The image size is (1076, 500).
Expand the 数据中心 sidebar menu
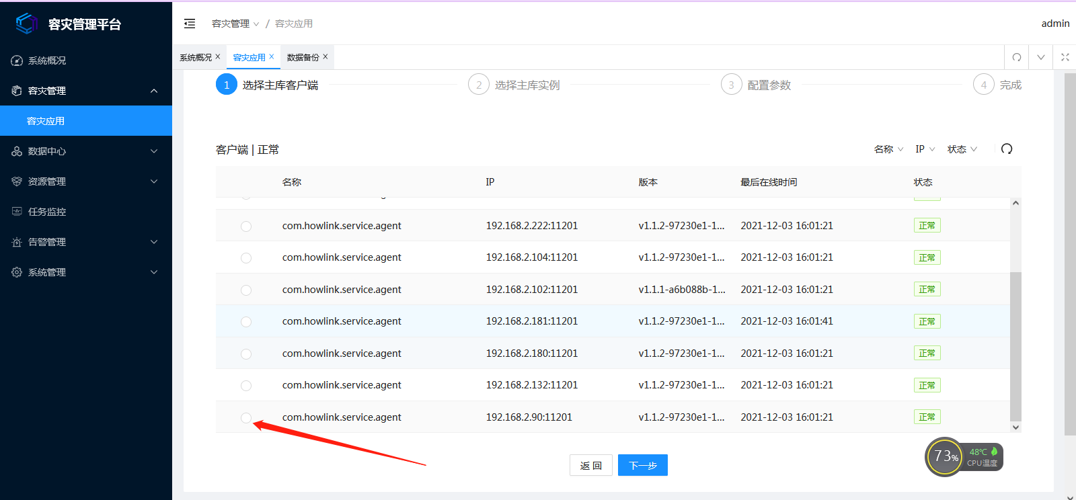(x=154, y=151)
